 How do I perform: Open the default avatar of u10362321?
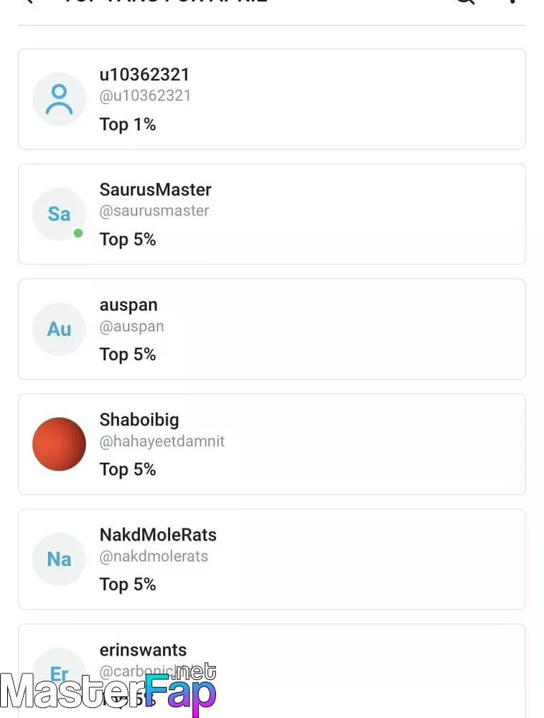[x=59, y=99]
